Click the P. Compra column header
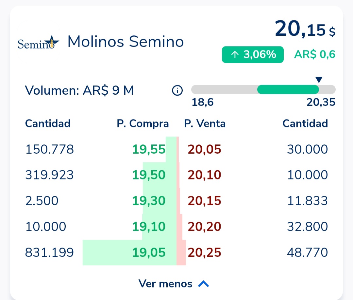Viewport: 353px width, 300px height. [143, 123]
